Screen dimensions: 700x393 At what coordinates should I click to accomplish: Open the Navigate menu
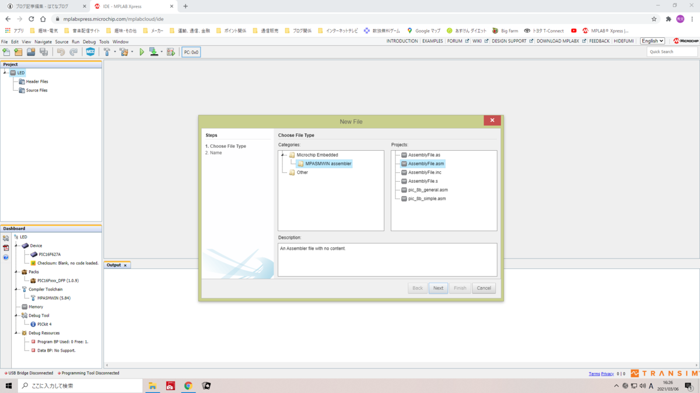pos(43,42)
